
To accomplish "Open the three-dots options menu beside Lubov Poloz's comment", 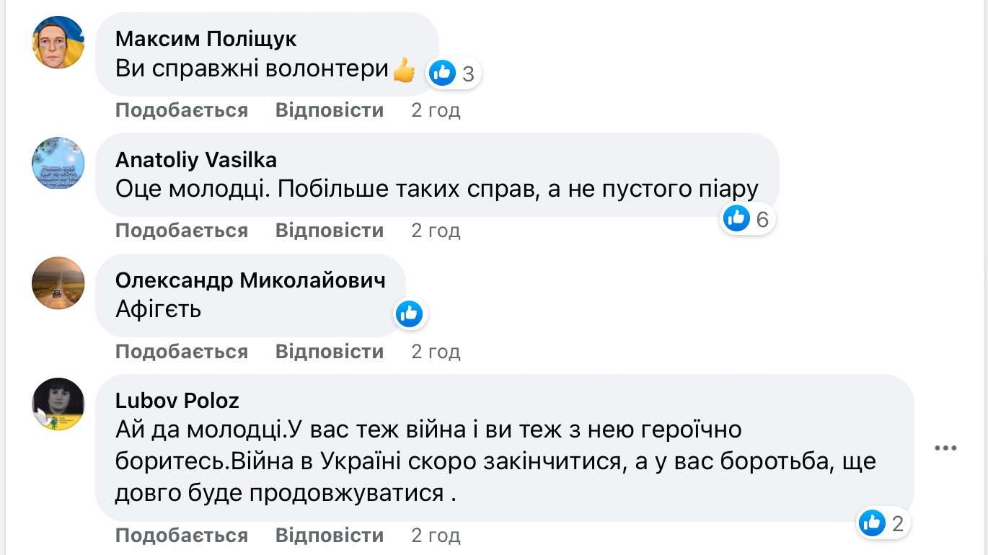I will tap(945, 448).
